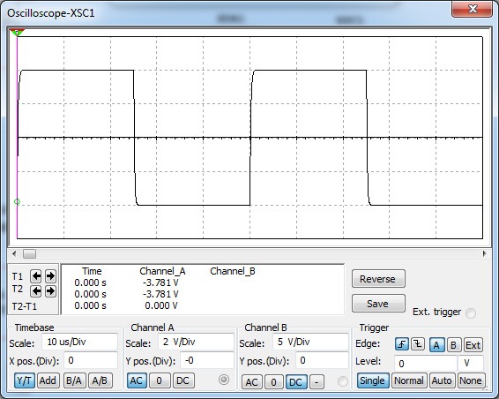Edit Timebase X pos. field

point(91,360)
